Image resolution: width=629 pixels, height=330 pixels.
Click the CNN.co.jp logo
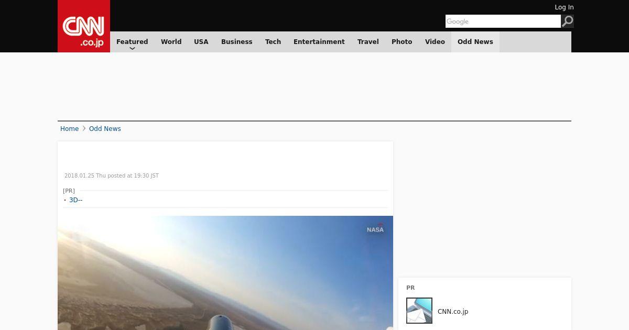(x=84, y=26)
